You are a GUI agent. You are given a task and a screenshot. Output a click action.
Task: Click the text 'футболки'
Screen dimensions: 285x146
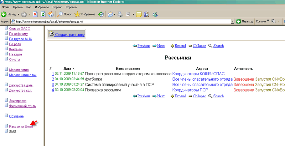(x=93, y=79)
